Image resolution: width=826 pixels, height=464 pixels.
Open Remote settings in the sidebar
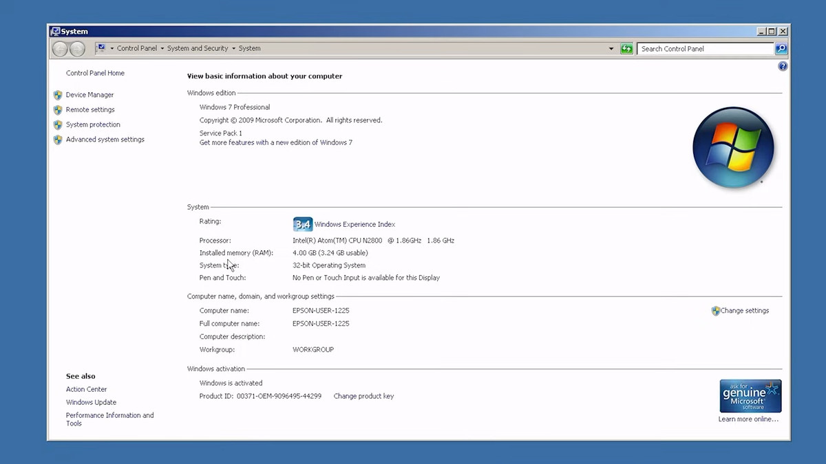90,110
